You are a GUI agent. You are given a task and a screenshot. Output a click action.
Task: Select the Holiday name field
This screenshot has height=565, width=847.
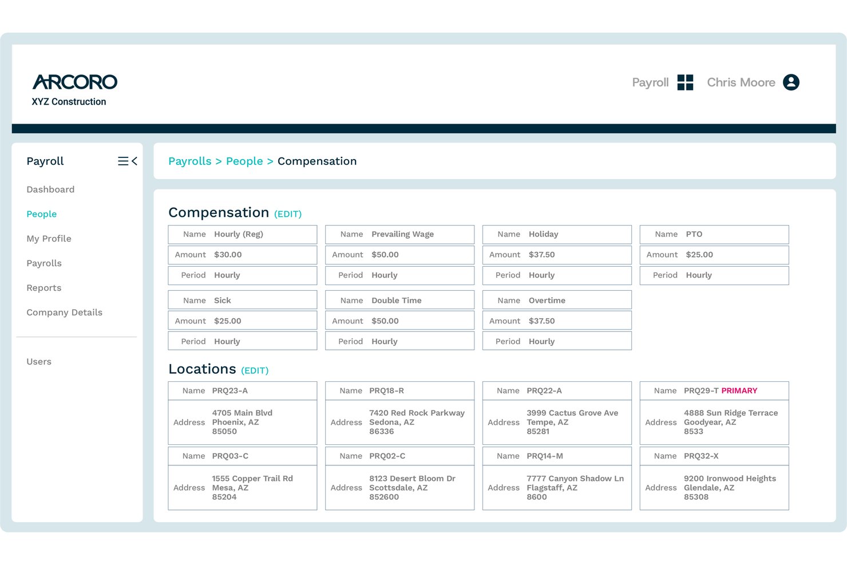click(x=557, y=234)
